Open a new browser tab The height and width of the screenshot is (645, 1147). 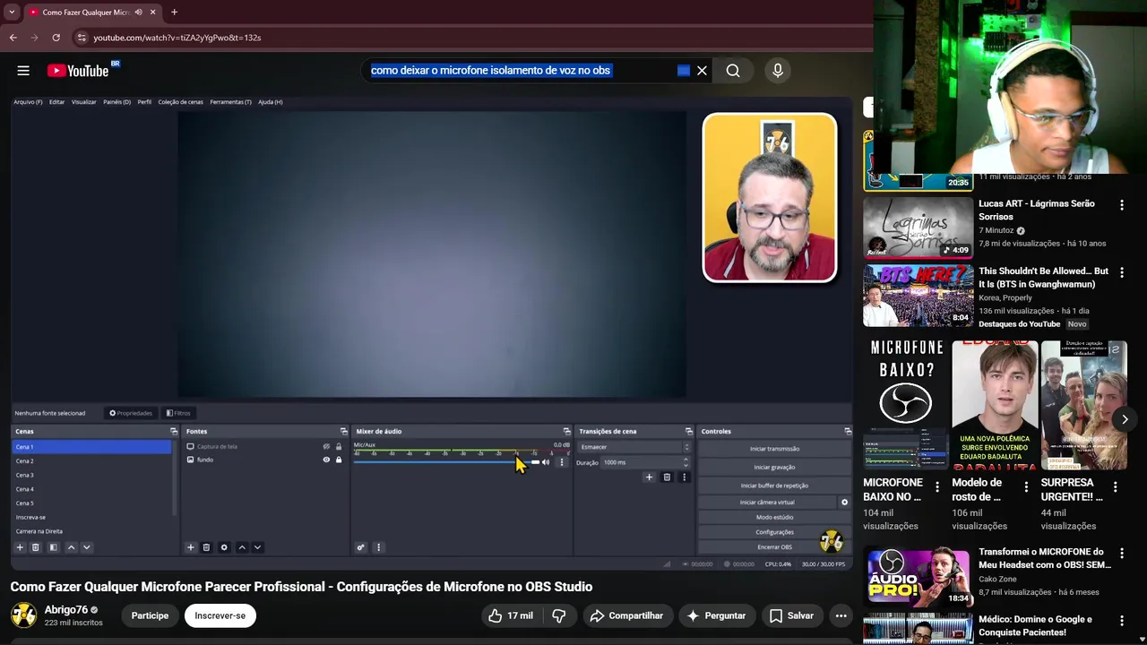click(174, 13)
